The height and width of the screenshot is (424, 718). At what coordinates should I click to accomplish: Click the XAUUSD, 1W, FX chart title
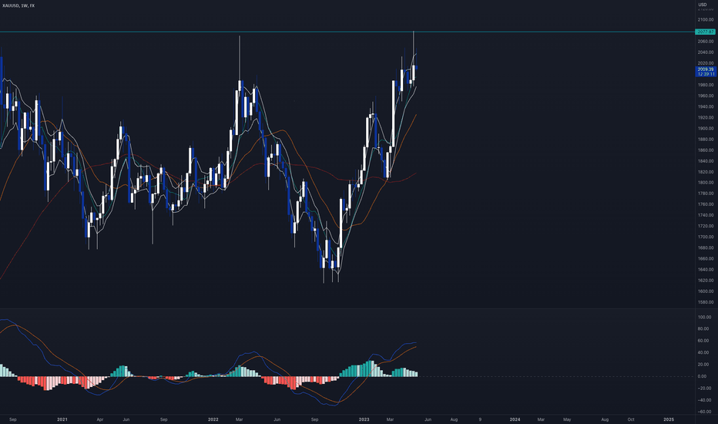coord(18,5)
